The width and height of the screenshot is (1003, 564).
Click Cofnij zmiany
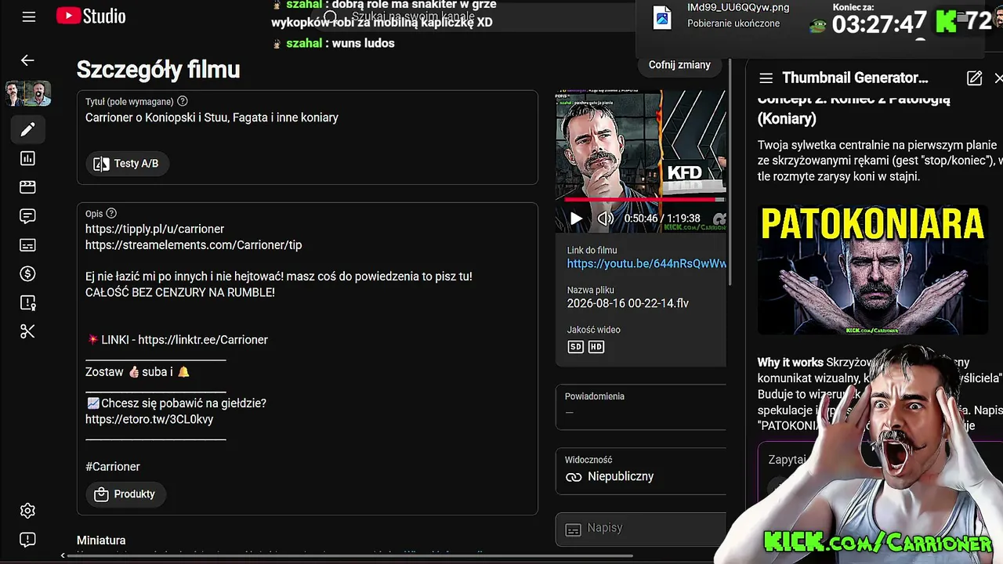pos(679,65)
